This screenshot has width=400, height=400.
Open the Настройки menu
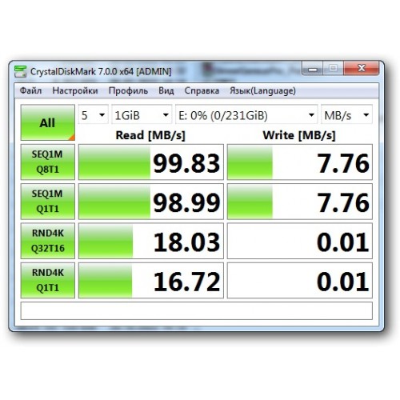[x=75, y=90]
